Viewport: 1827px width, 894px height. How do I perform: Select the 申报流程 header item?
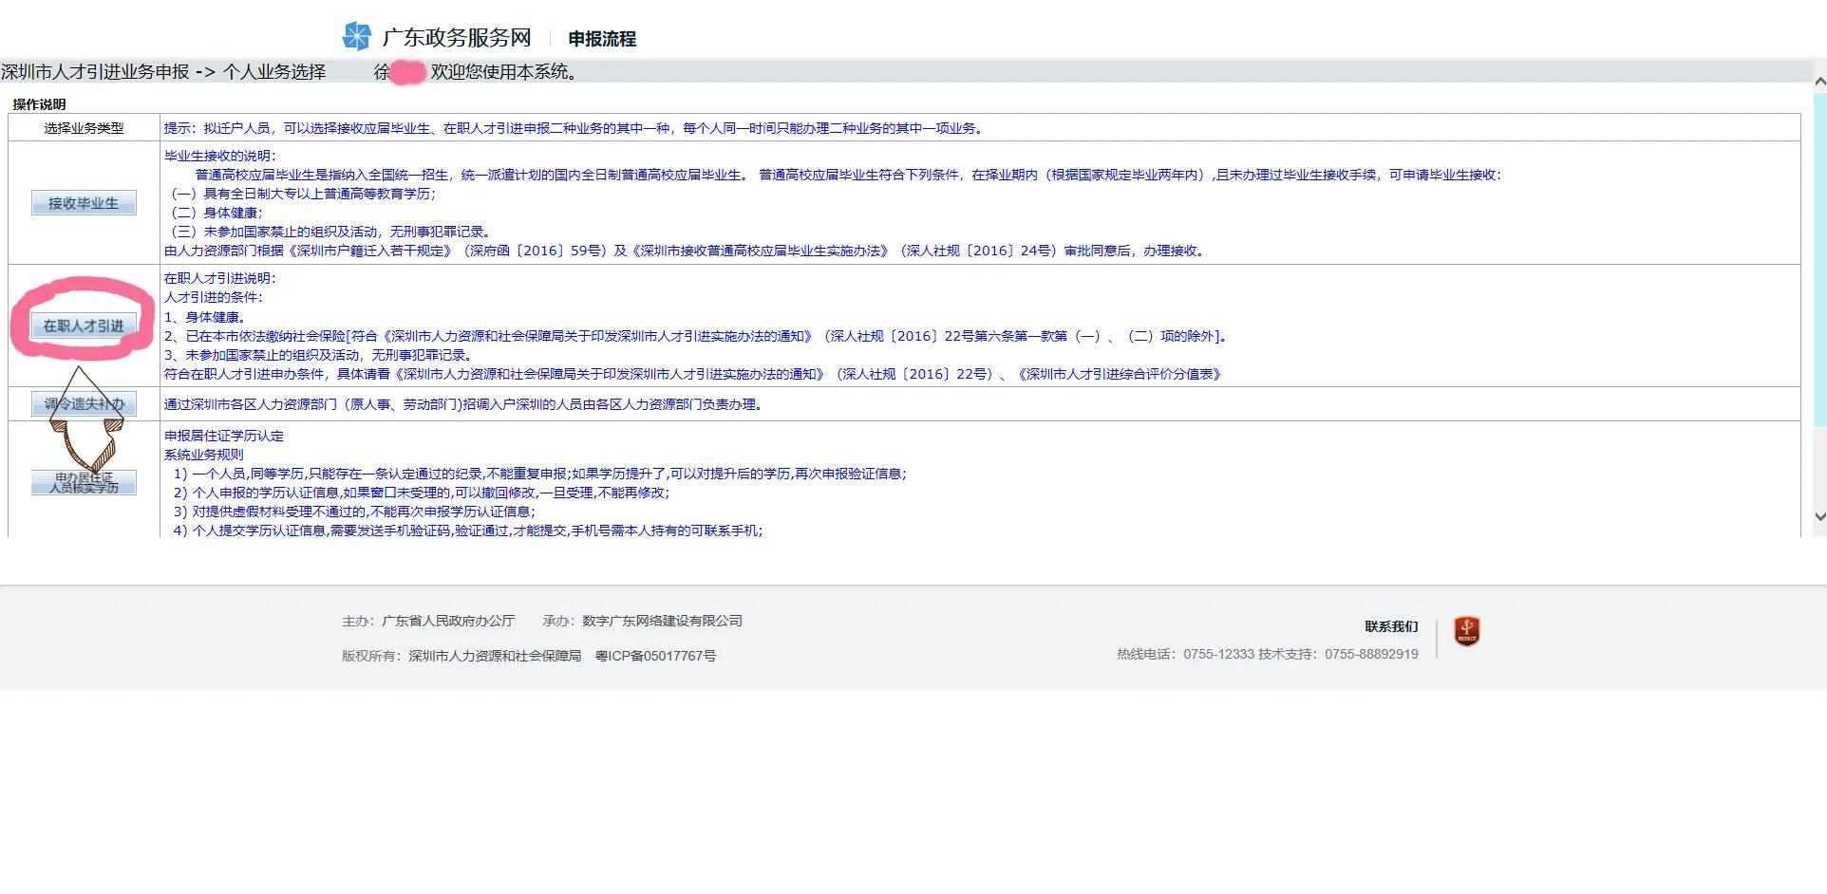click(x=602, y=39)
